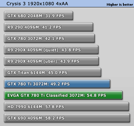Click the R9 290X 4096M (uber) bar
The image size is (134, 126).
(x=51, y=61)
